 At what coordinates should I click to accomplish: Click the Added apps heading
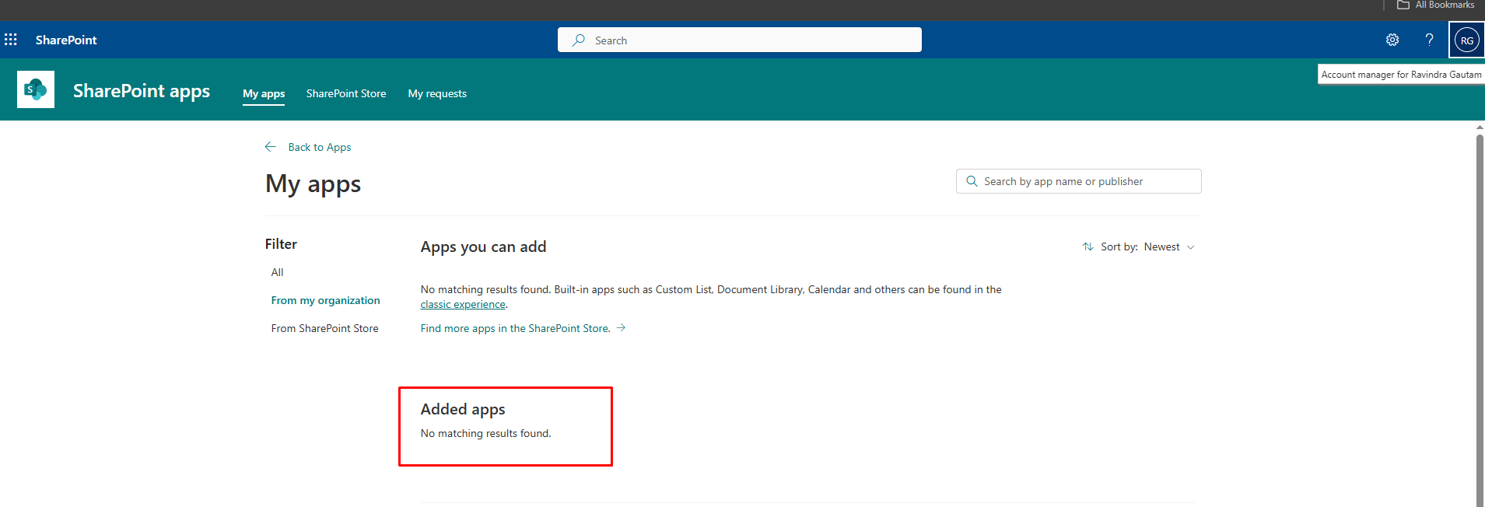pyautogui.click(x=463, y=409)
